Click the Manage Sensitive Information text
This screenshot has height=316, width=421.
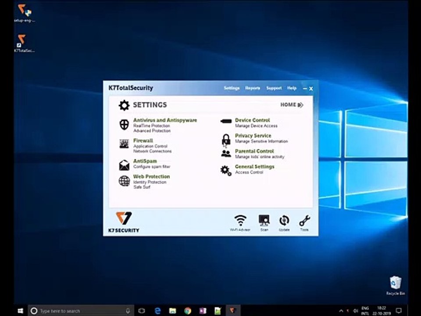click(x=261, y=141)
